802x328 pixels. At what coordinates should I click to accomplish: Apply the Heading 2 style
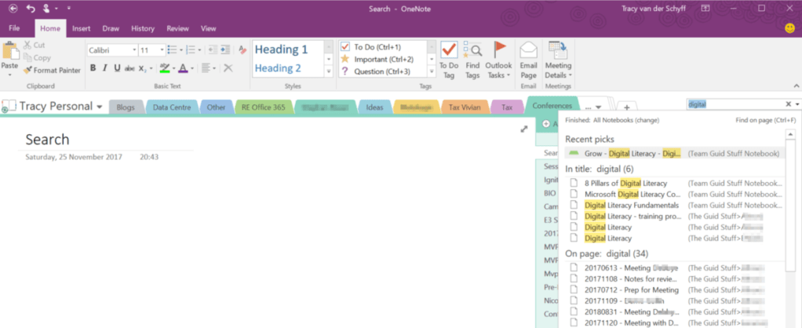[278, 68]
